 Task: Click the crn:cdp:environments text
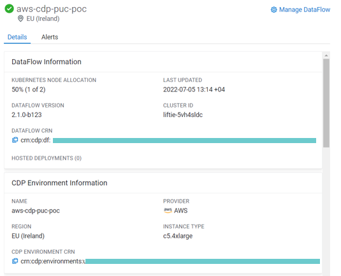[x=53, y=261]
